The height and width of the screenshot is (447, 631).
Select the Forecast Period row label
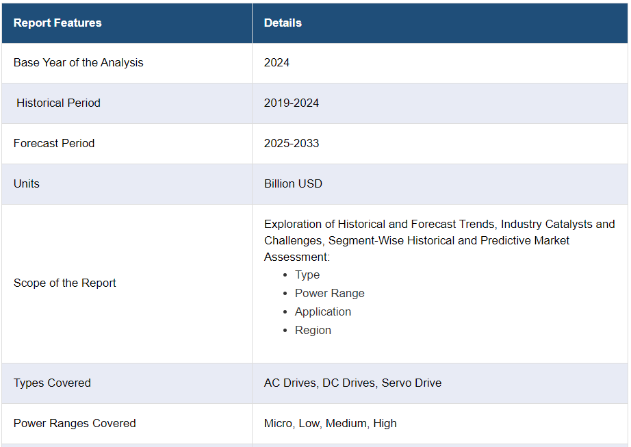pyautogui.click(x=54, y=143)
